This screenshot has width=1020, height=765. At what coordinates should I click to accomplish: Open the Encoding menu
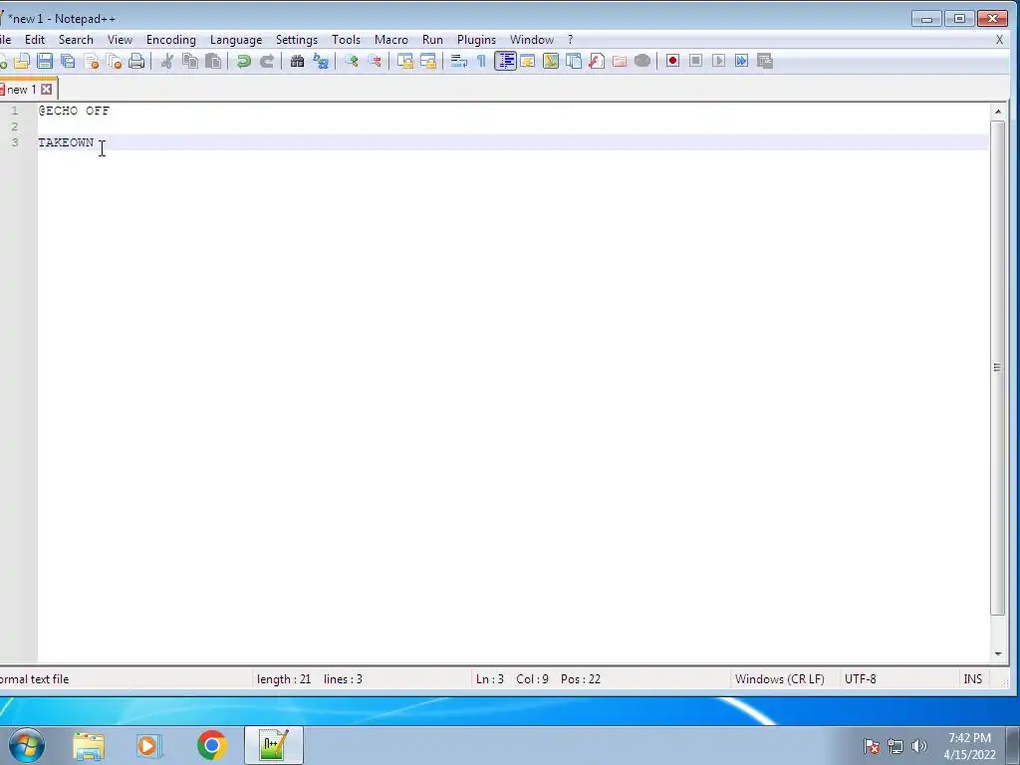tap(171, 40)
